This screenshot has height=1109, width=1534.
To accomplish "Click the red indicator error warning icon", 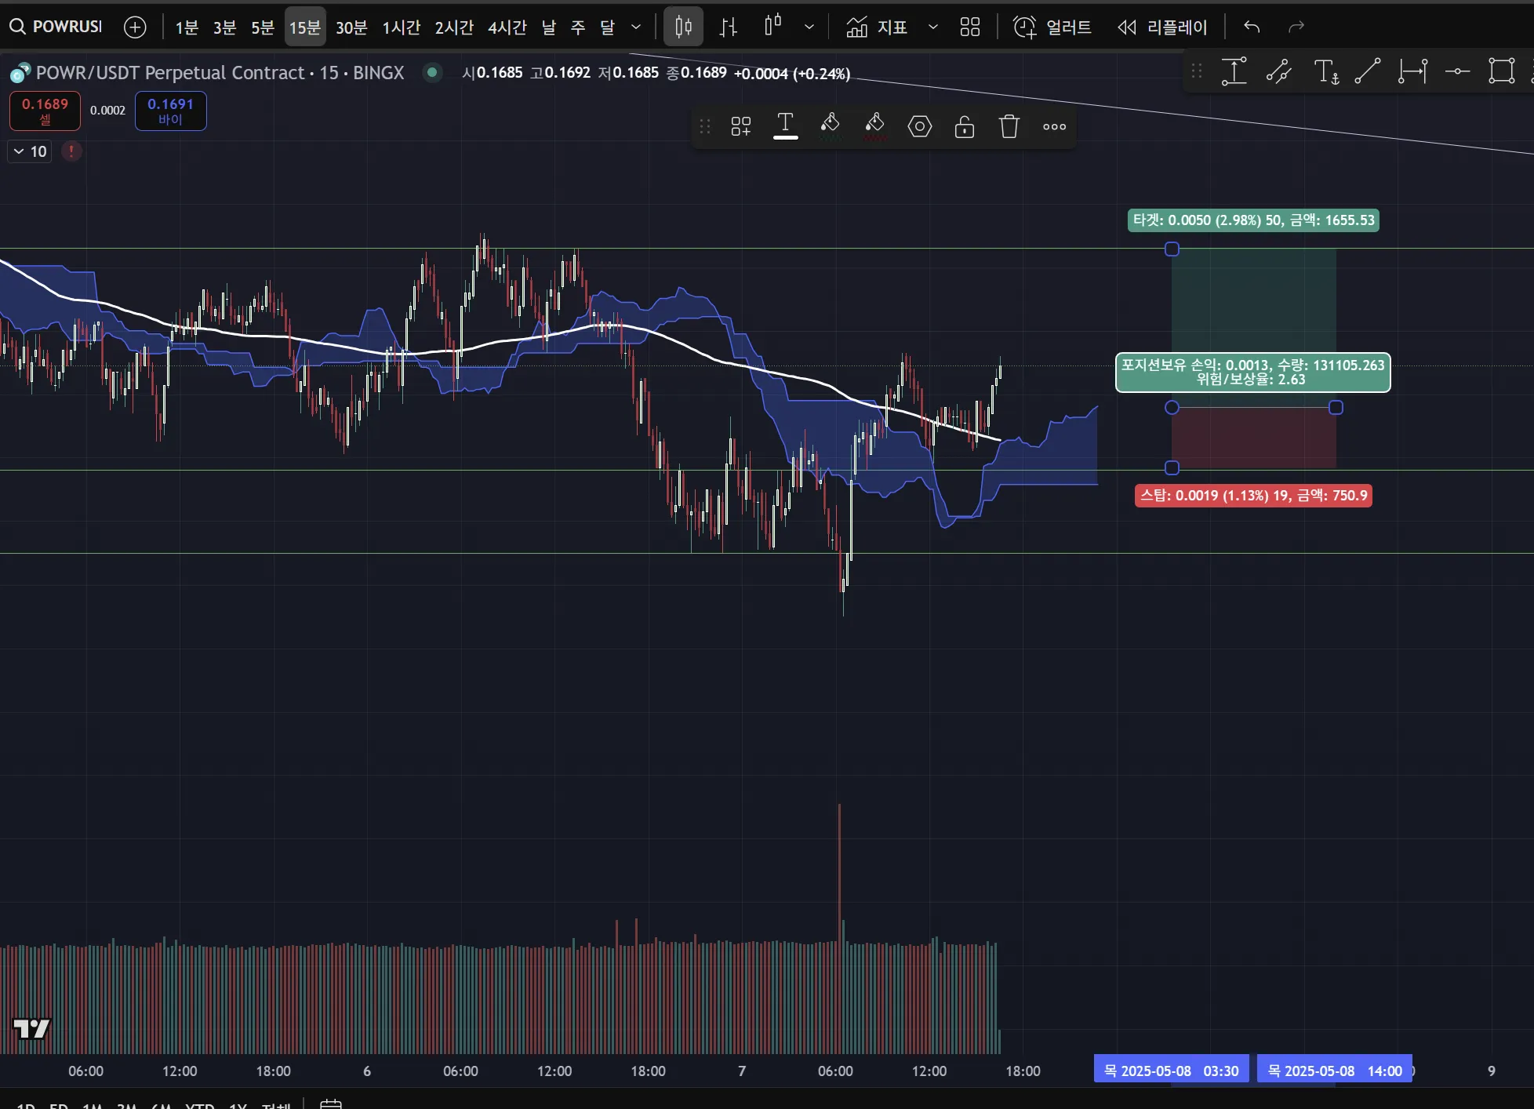I will pos(71,151).
